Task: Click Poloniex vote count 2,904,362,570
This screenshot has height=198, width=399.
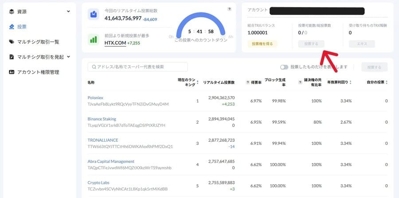Action: click(x=221, y=97)
